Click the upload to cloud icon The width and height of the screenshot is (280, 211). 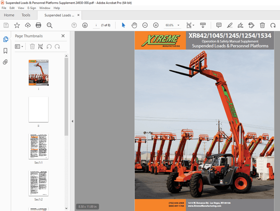pyautogui.click(x=28, y=25)
